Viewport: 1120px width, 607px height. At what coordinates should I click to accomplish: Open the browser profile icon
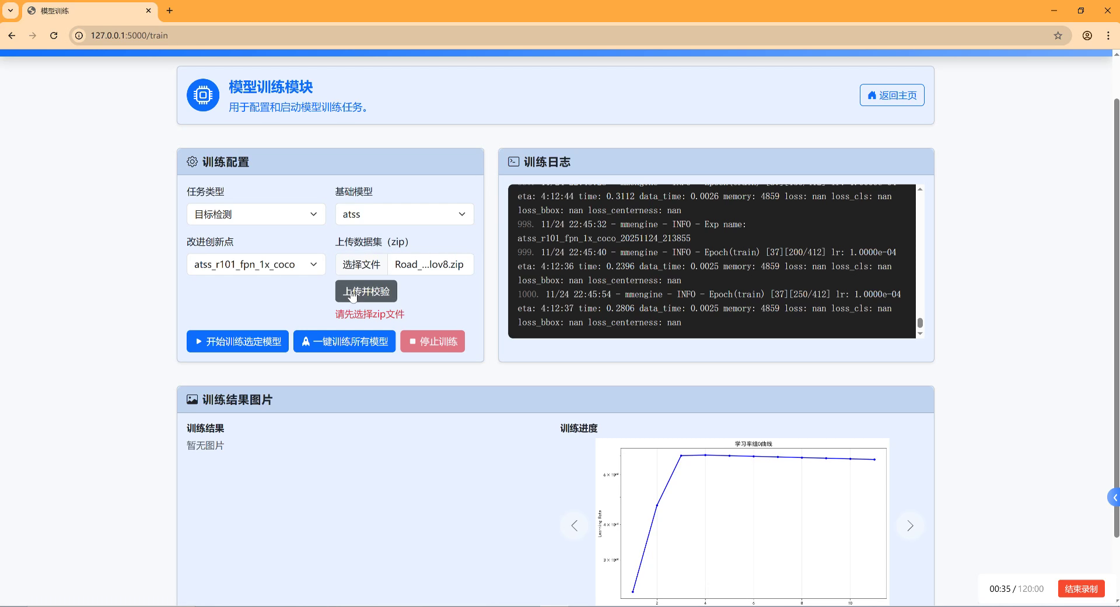pyautogui.click(x=1087, y=36)
